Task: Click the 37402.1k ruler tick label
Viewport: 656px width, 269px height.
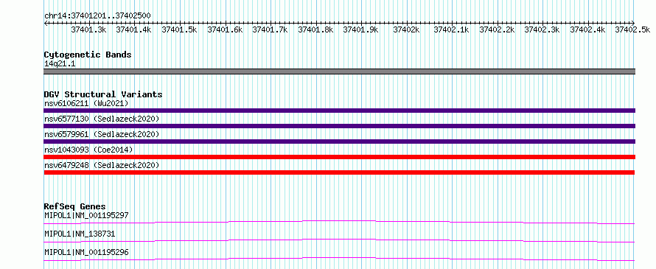Action: (452, 29)
